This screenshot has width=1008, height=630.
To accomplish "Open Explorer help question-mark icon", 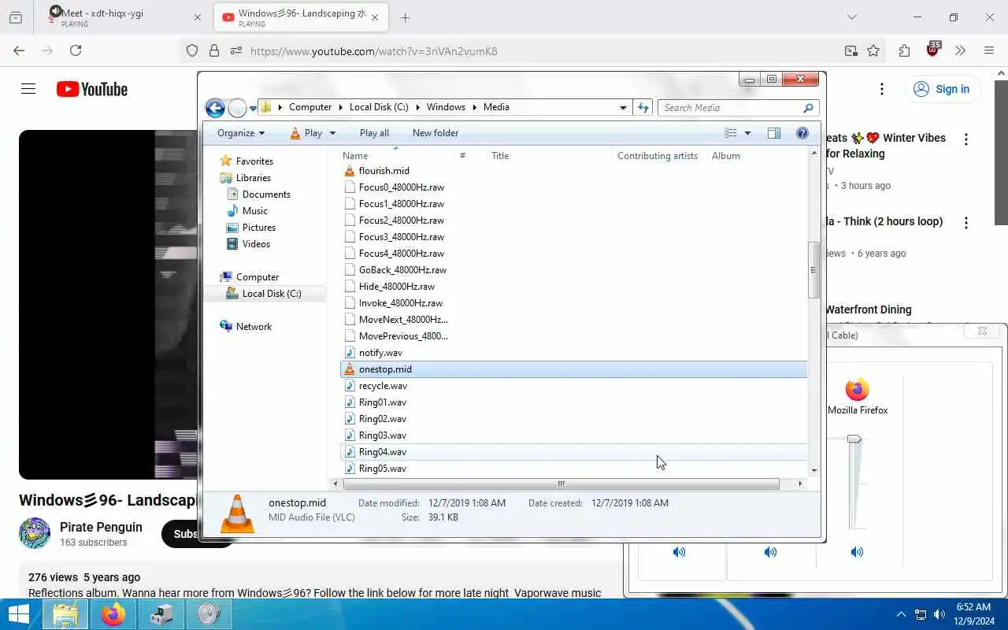I will pos(802,133).
